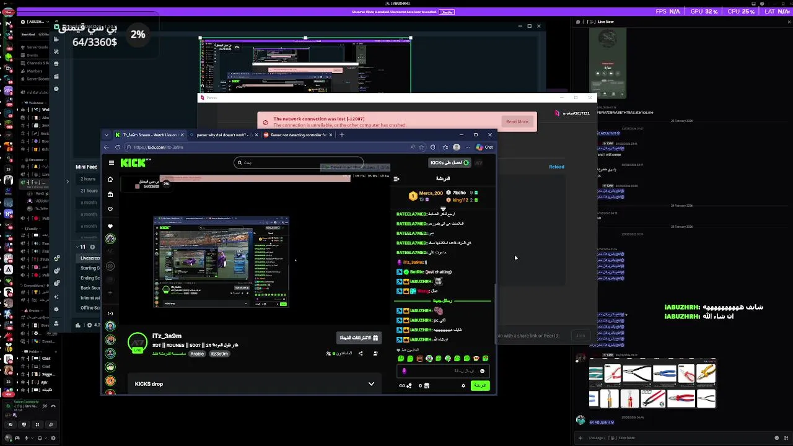Toggle noise suppression in Discord voice panel
Viewport: 793px width, 446px height.
point(44,406)
